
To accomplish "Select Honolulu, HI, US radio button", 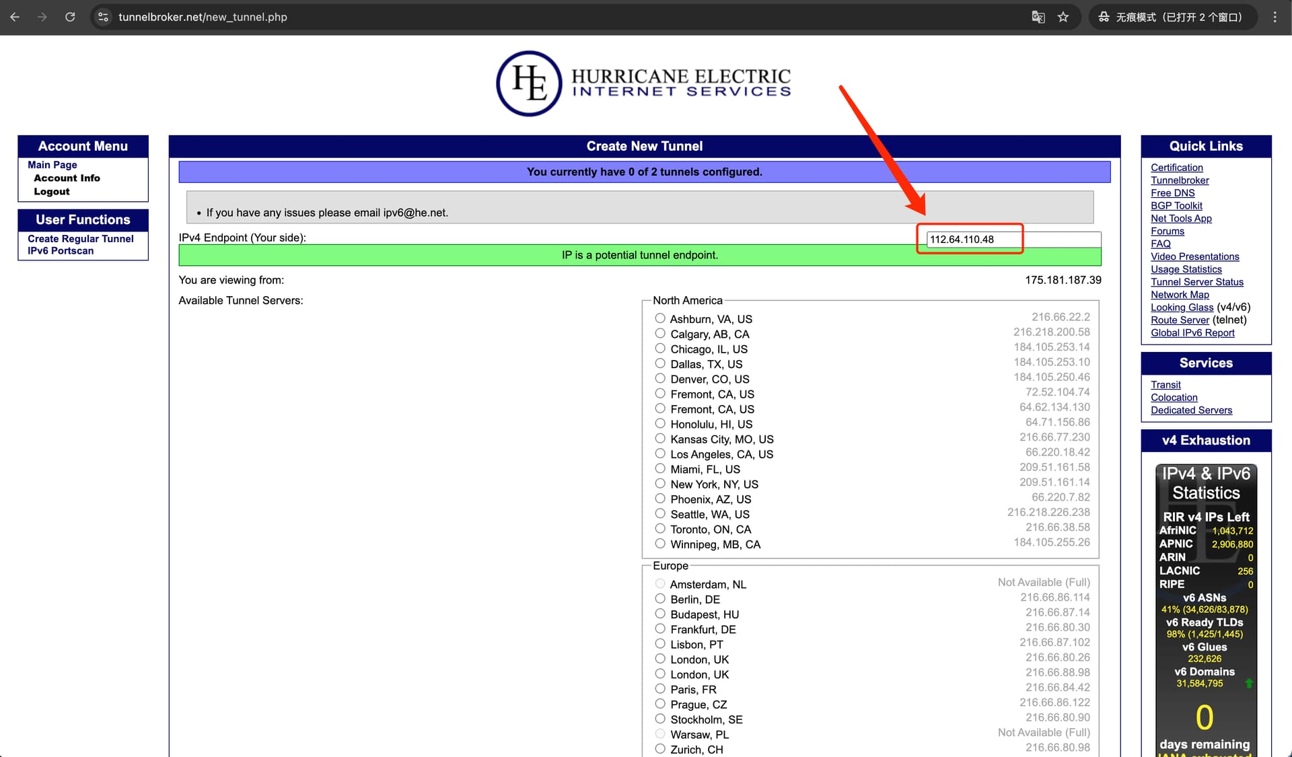I will (660, 423).
